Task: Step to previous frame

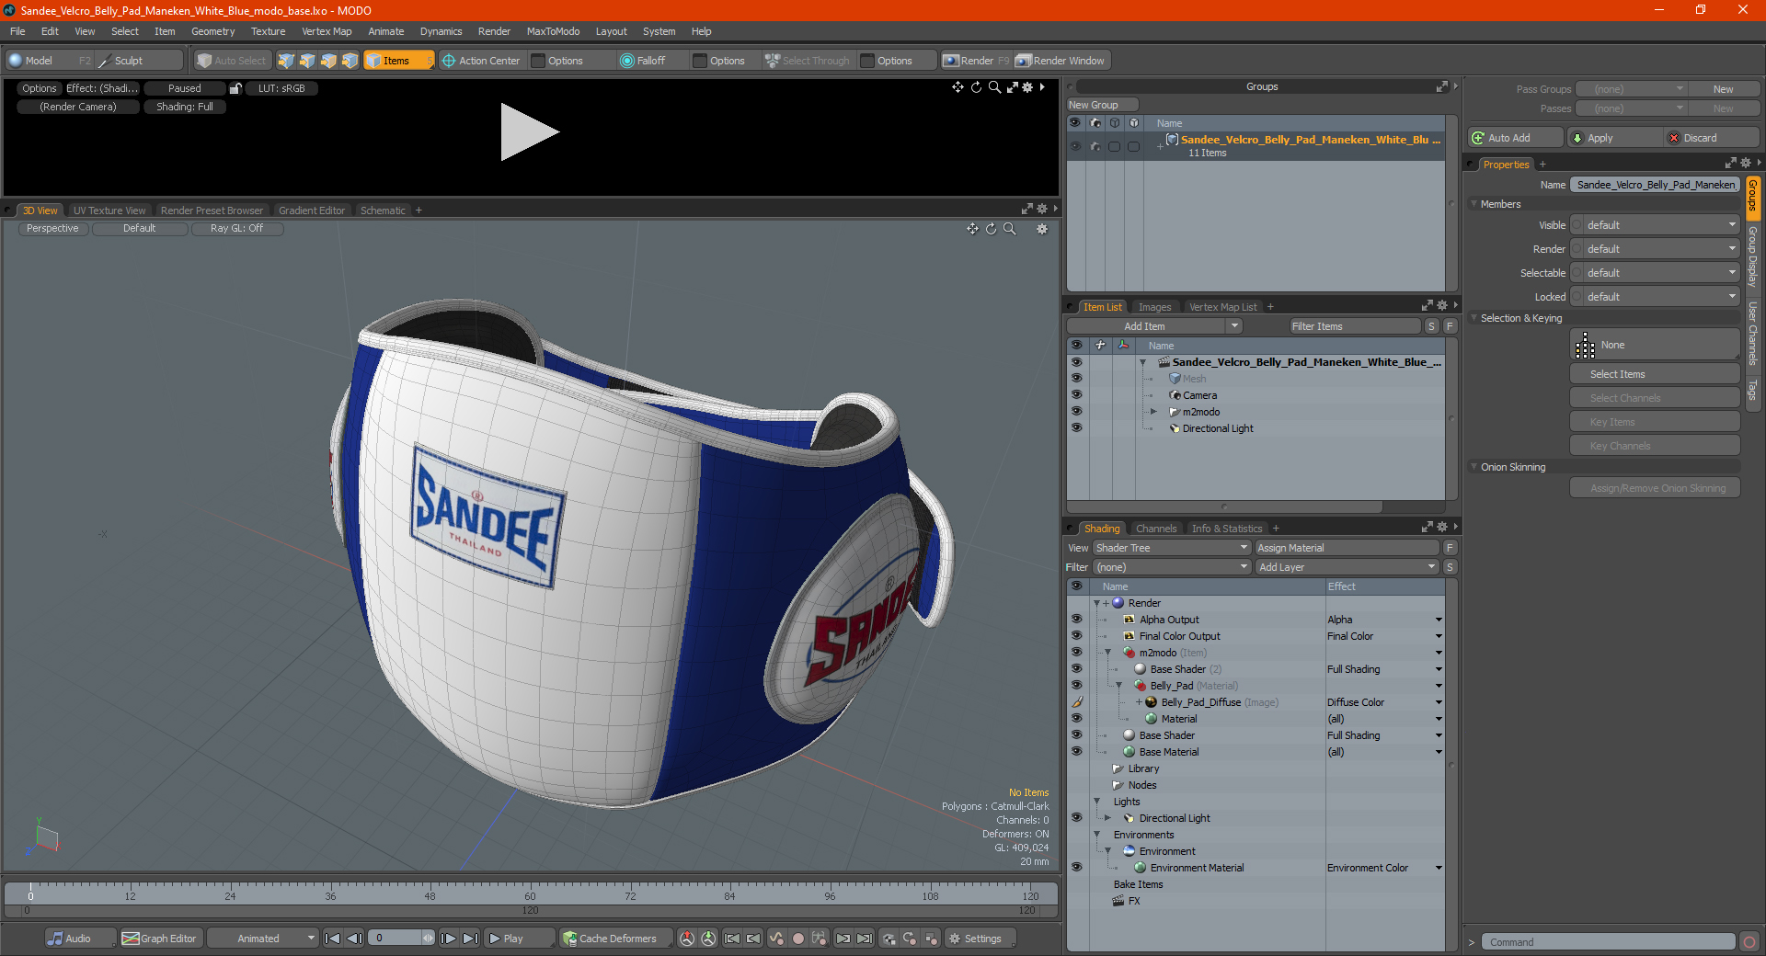Action: pyautogui.click(x=354, y=939)
